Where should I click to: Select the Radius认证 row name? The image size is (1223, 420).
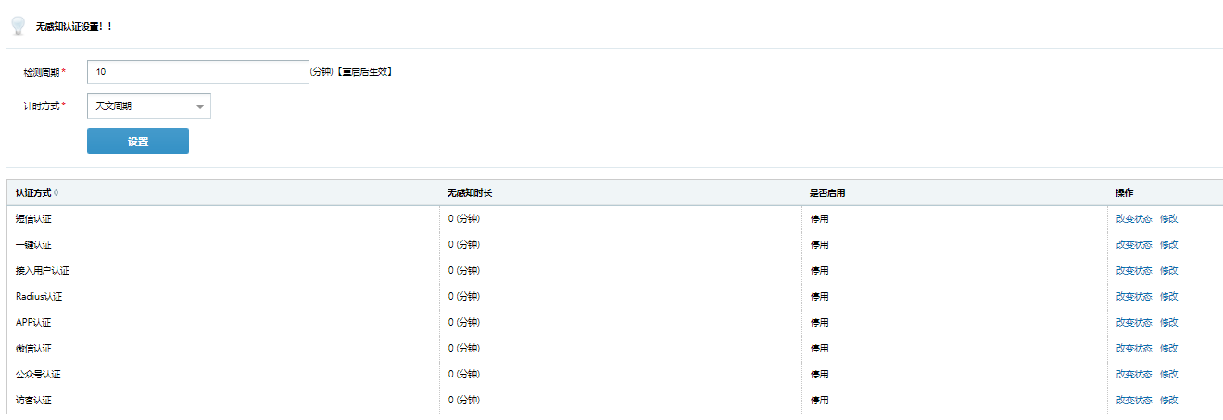click(x=39, y=297)
